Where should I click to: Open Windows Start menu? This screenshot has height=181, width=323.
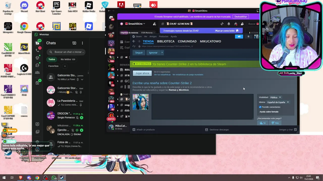tap(4, 178)
